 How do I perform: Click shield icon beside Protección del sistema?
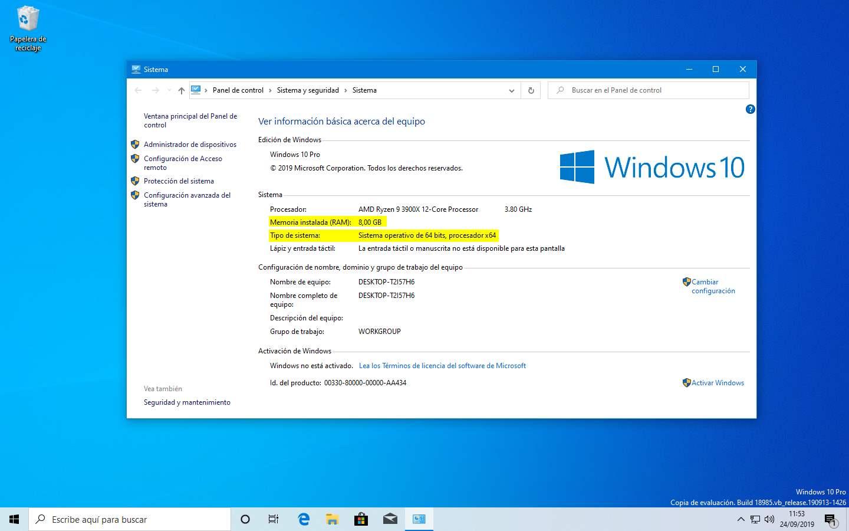pos(135,181)
